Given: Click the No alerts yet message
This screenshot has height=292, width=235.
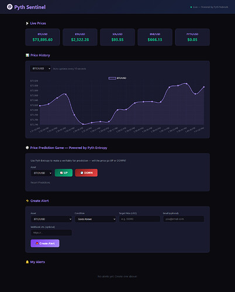Looking at the screenshot, I should (x=117, y=276).
